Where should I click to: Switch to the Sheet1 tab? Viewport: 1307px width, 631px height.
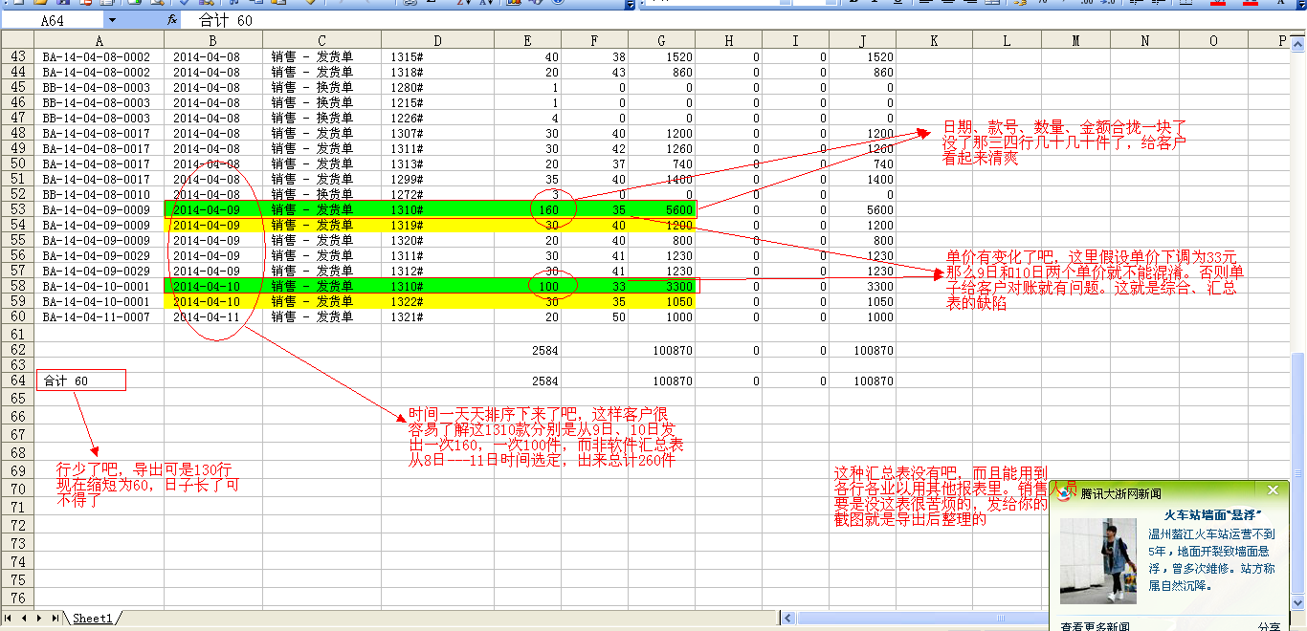tap(93, 619)
